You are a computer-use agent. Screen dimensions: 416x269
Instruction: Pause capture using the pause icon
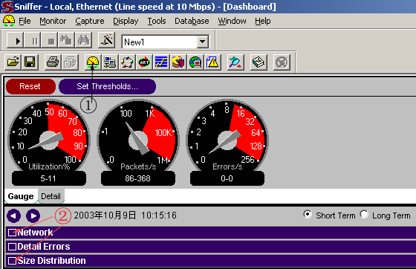click(x=33, y=41)
